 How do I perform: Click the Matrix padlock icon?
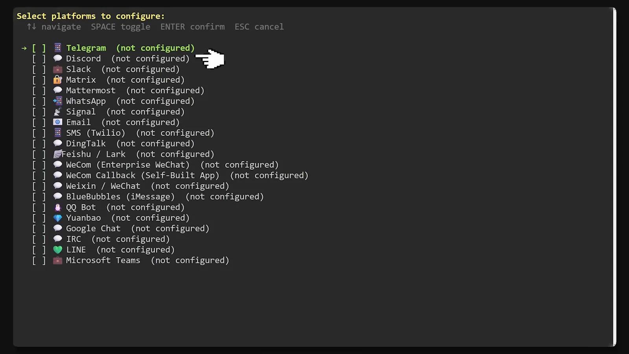(58, 79)
